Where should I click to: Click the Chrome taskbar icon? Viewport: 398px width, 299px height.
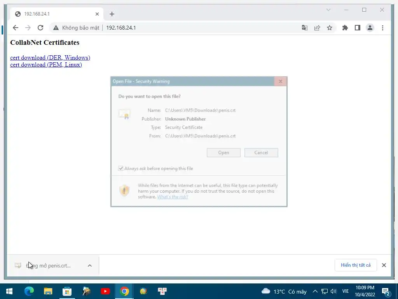[x=124, y=291]
